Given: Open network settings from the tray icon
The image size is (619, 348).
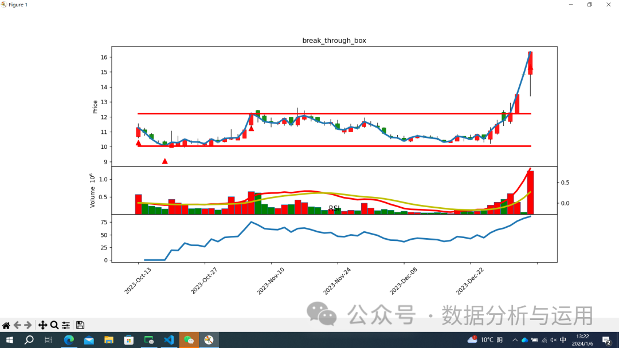Looking at the screenshot, I should [x=544, y=340].
